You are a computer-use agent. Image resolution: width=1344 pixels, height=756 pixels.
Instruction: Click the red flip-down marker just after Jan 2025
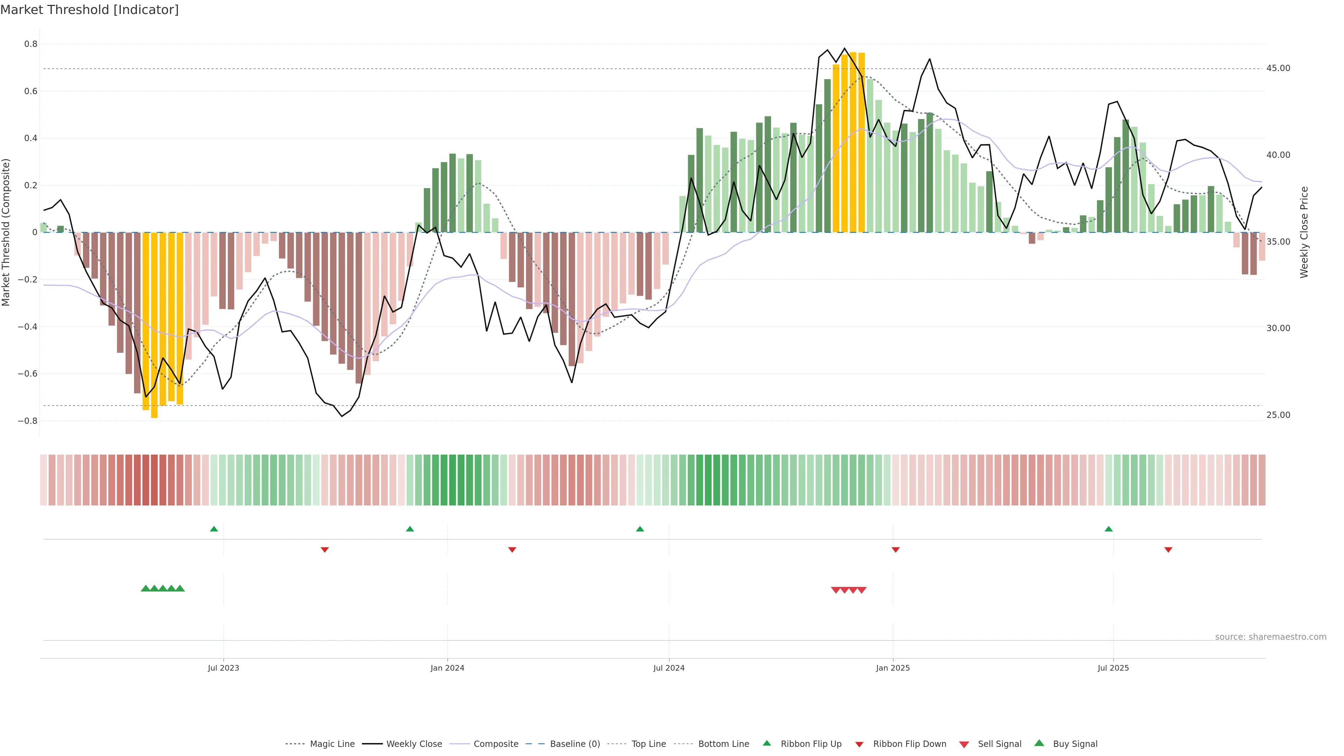tap(895, 549)
